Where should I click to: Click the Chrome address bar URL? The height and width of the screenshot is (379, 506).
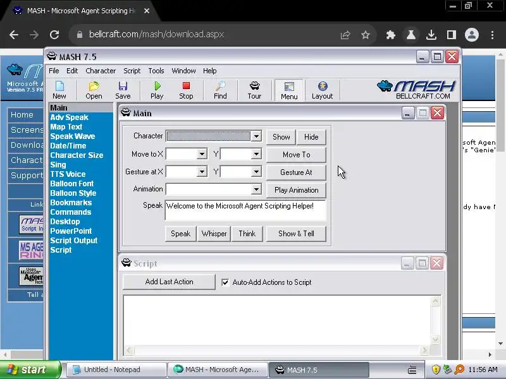tap(156, 35)
